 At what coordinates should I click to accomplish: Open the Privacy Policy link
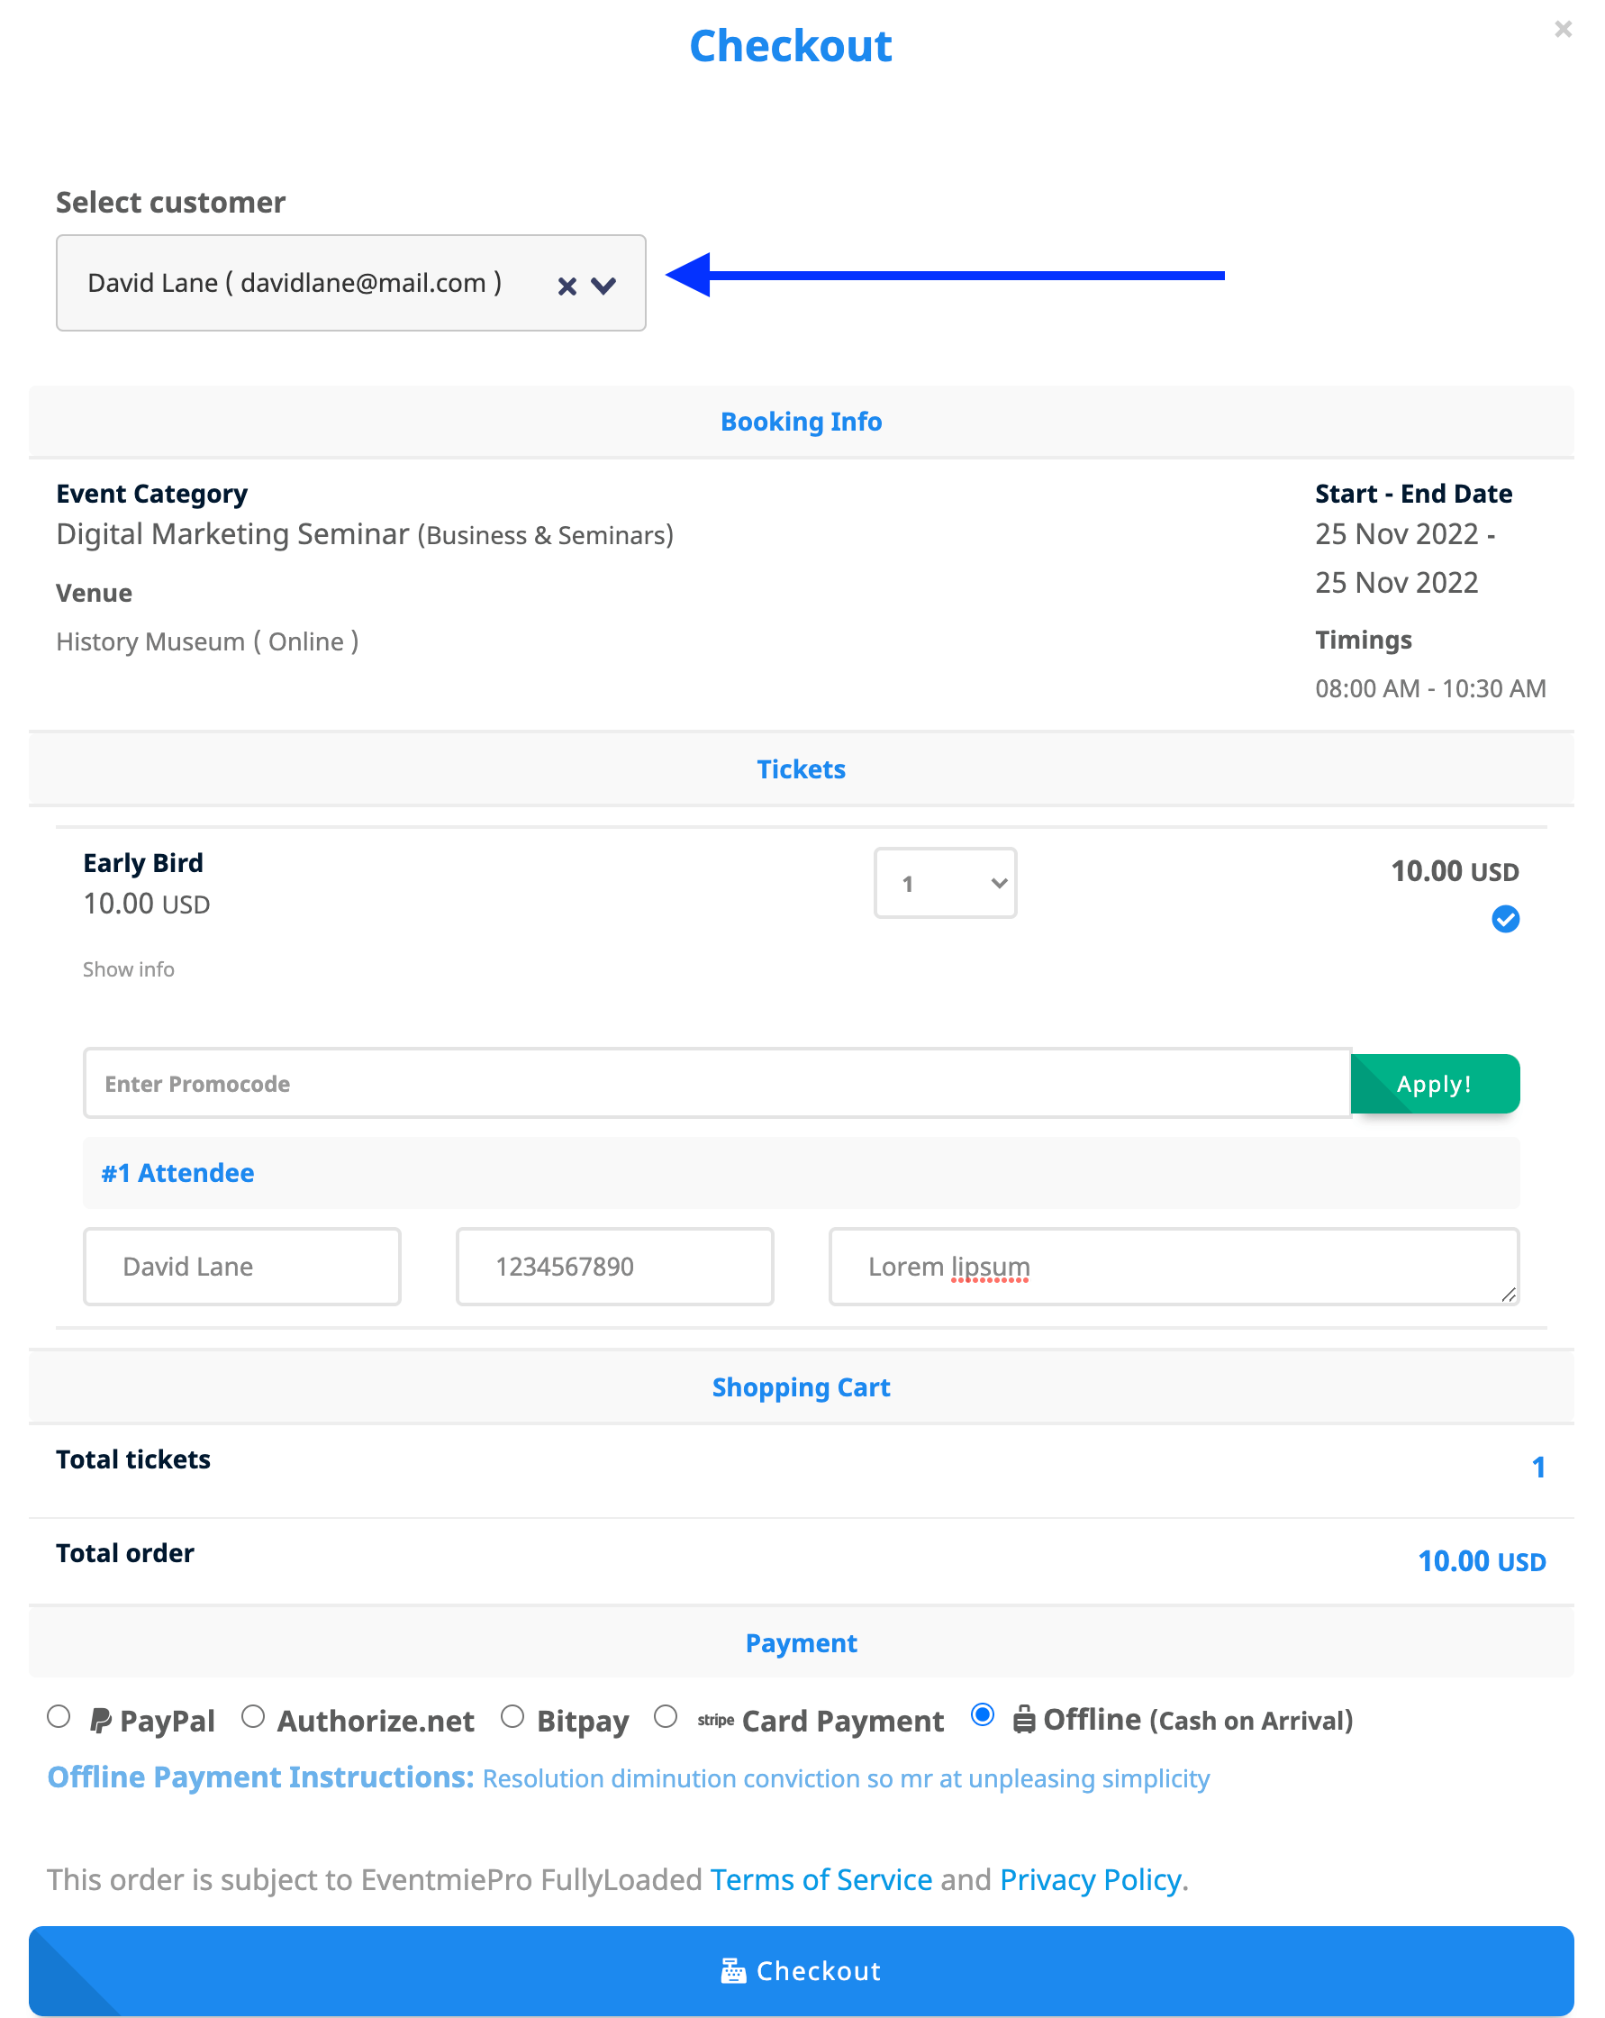pos(1089,1878)
